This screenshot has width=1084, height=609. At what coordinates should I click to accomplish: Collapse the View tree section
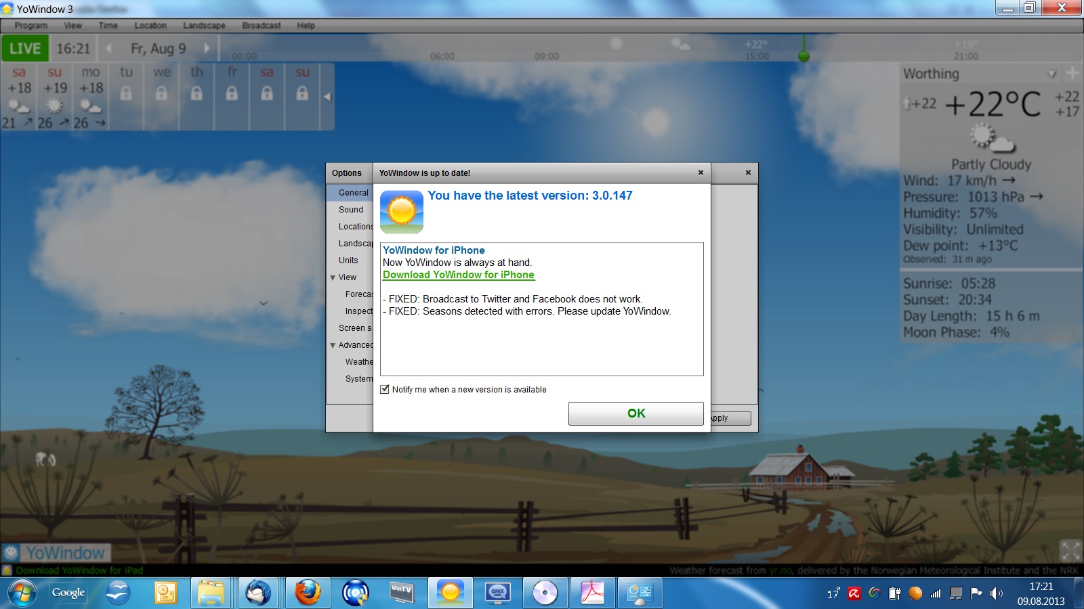(333, 277)
